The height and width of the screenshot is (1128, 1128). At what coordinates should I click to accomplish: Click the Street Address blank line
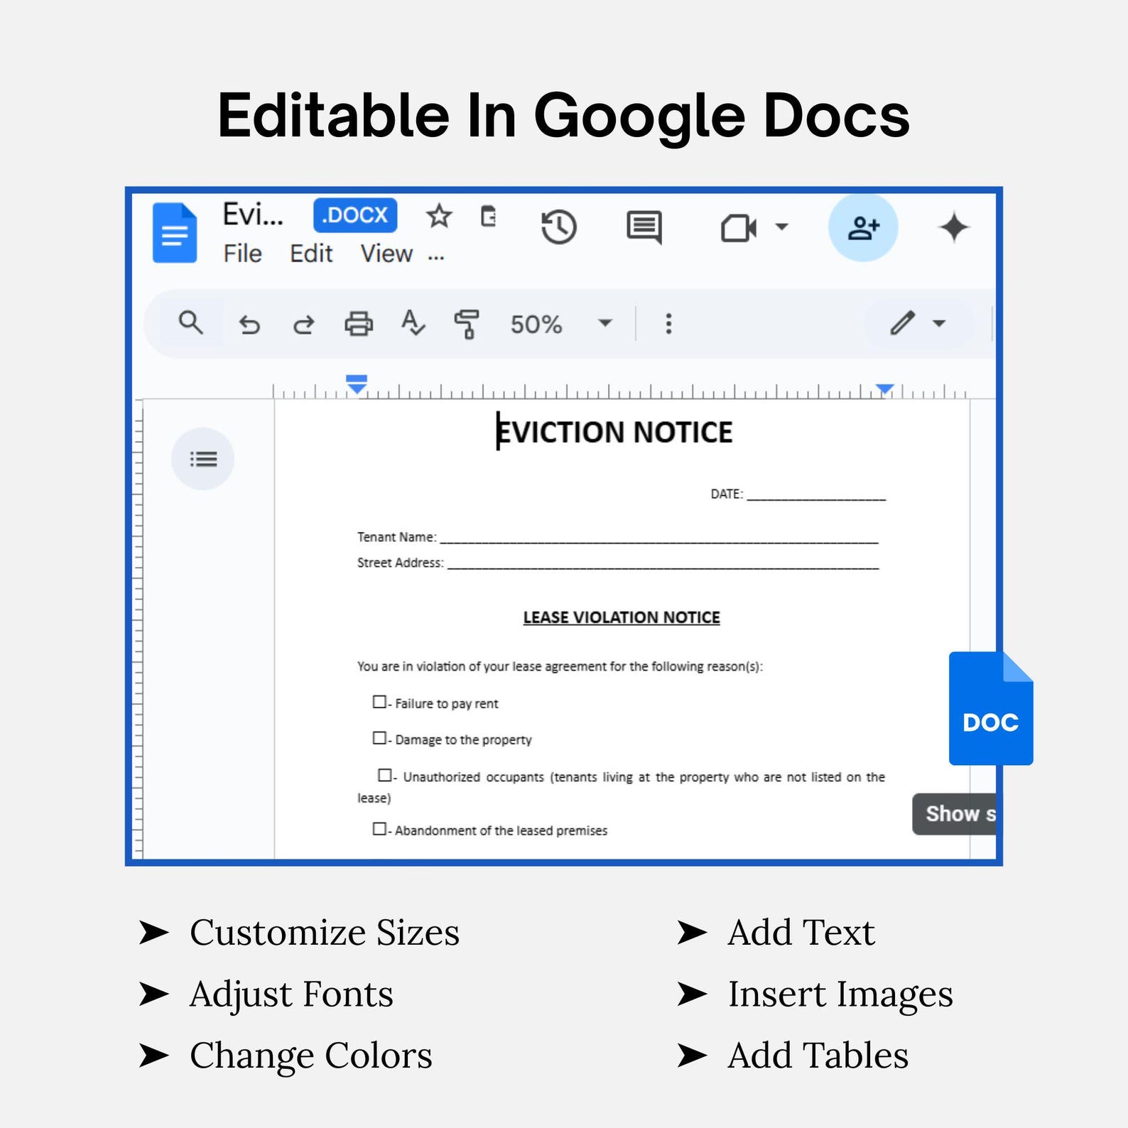[663, 563]
